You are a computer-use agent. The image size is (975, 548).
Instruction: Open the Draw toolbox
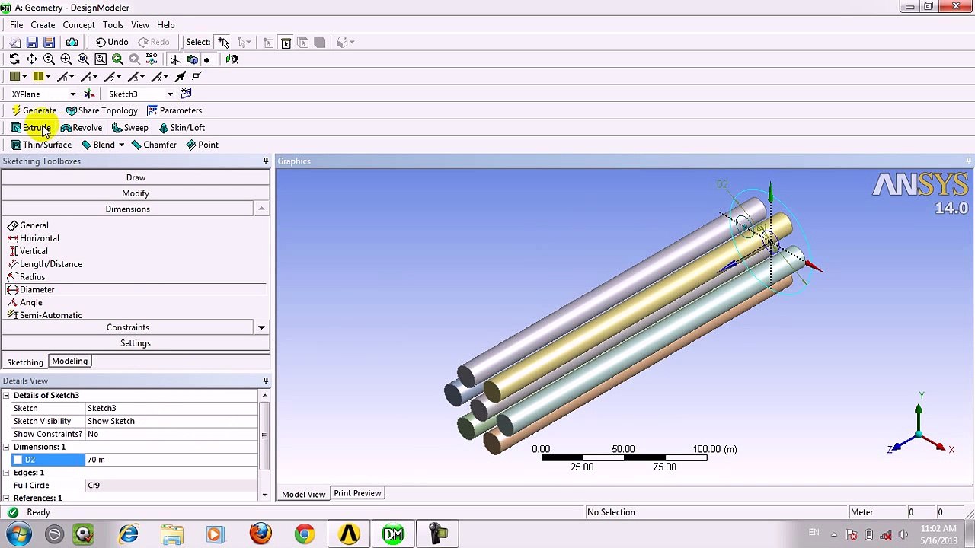click(136, 177)
